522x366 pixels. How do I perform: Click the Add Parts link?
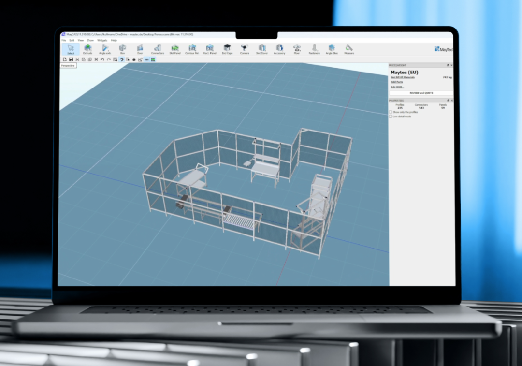[397, 82]
